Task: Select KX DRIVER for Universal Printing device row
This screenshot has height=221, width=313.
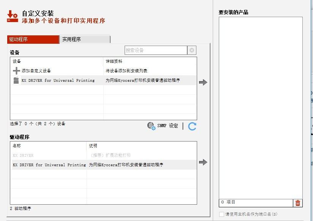Action: coord(103,80)
